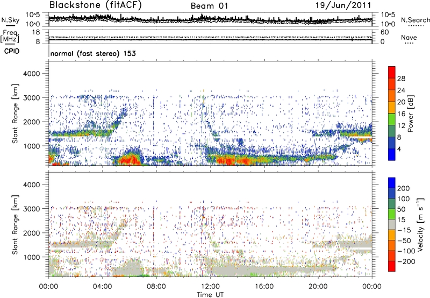Viewport: 430px width, 298px height.
Task: Click the '4000' tick on power panel axis
Action: tap(31, 74)
